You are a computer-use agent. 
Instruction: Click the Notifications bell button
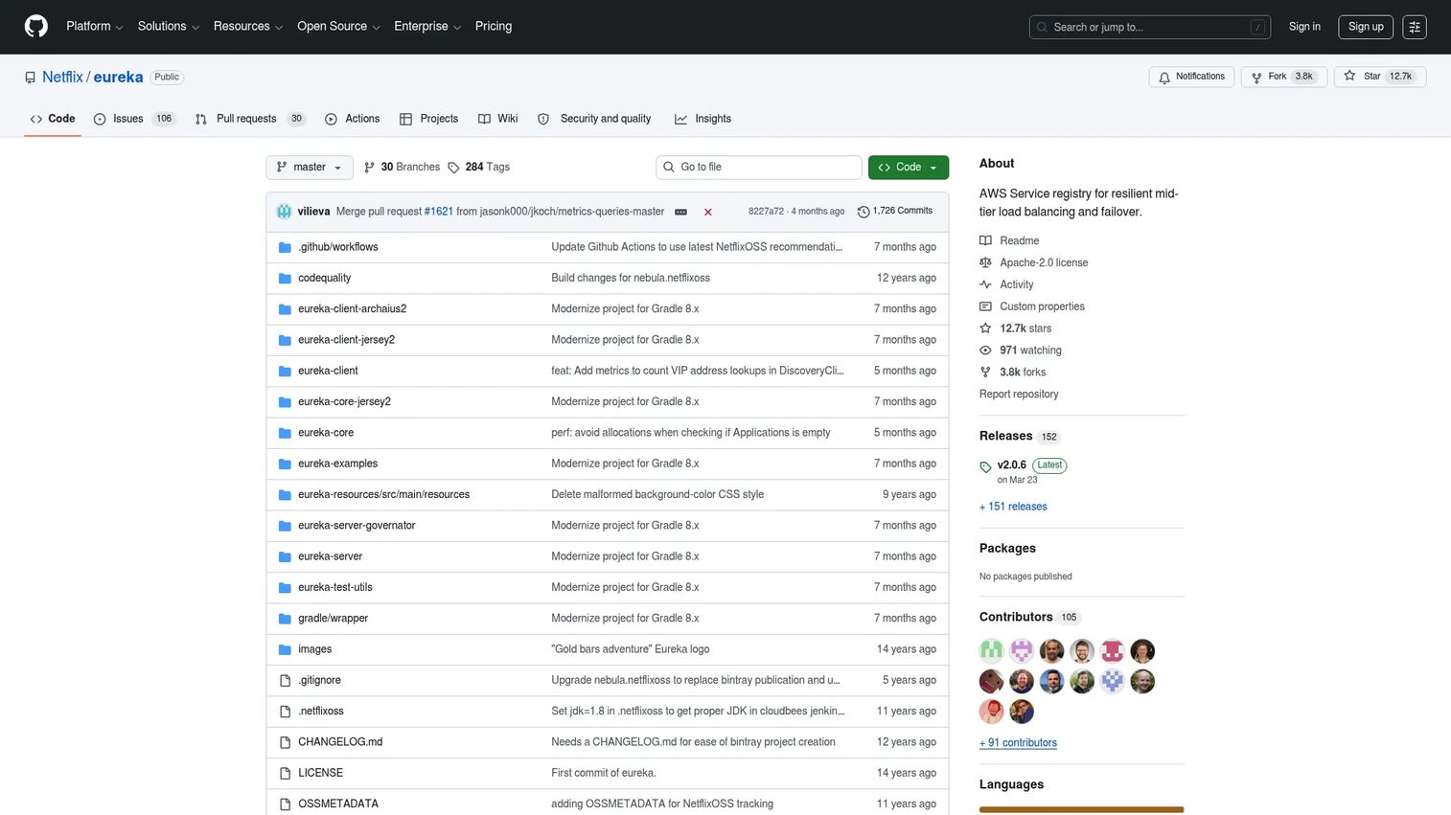point(1191,77)
